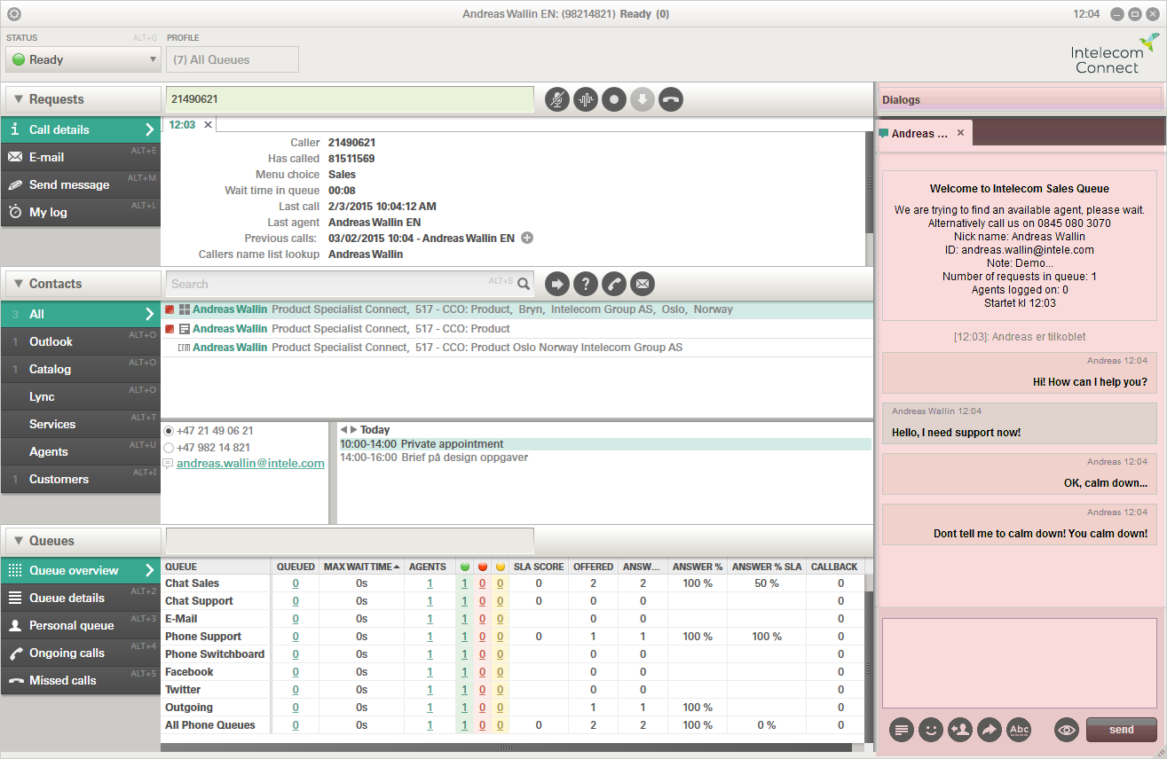Click the record call round button
The height and width of the screenshot is (759, 1167).
(614, 99)
